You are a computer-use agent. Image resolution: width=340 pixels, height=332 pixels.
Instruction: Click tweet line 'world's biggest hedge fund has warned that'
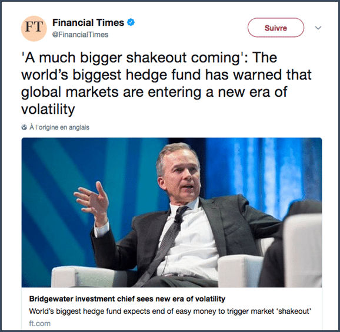click(166, 75)
